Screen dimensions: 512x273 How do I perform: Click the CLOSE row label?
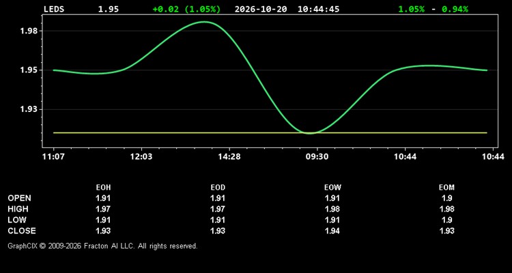pyautogui.click(x=22, y=231)
